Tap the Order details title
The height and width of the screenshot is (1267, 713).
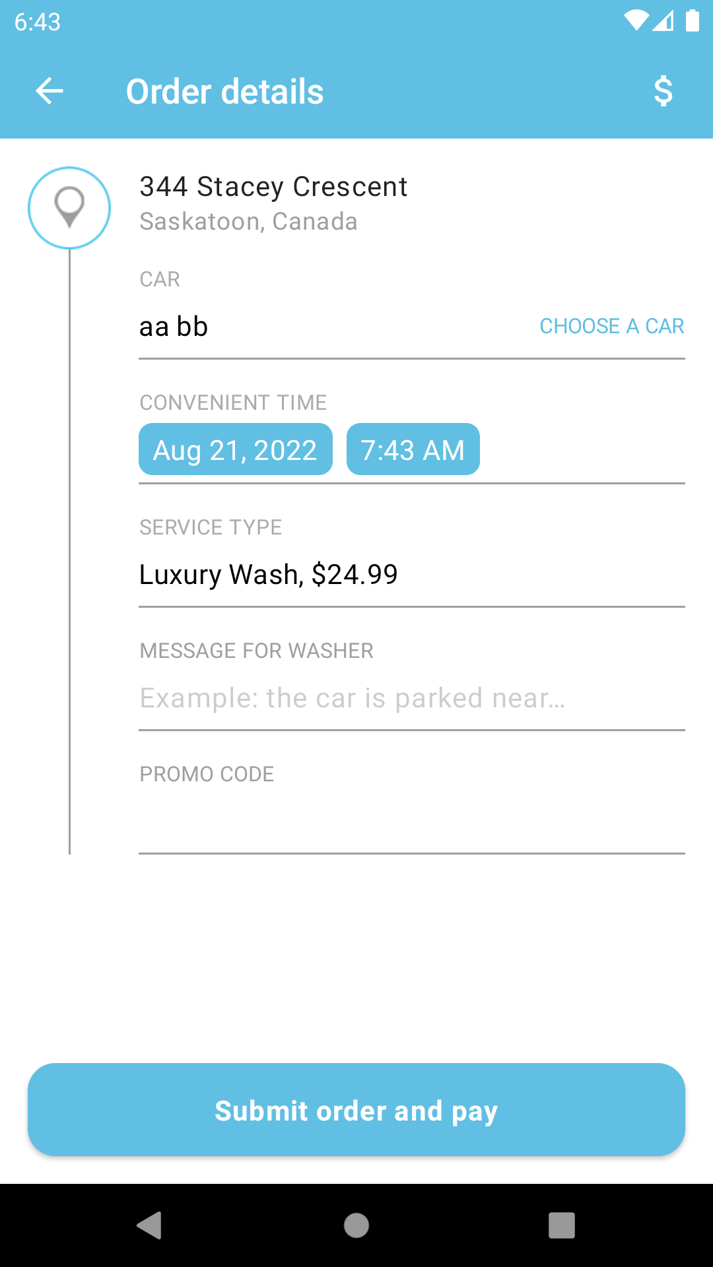pos(225,91)
